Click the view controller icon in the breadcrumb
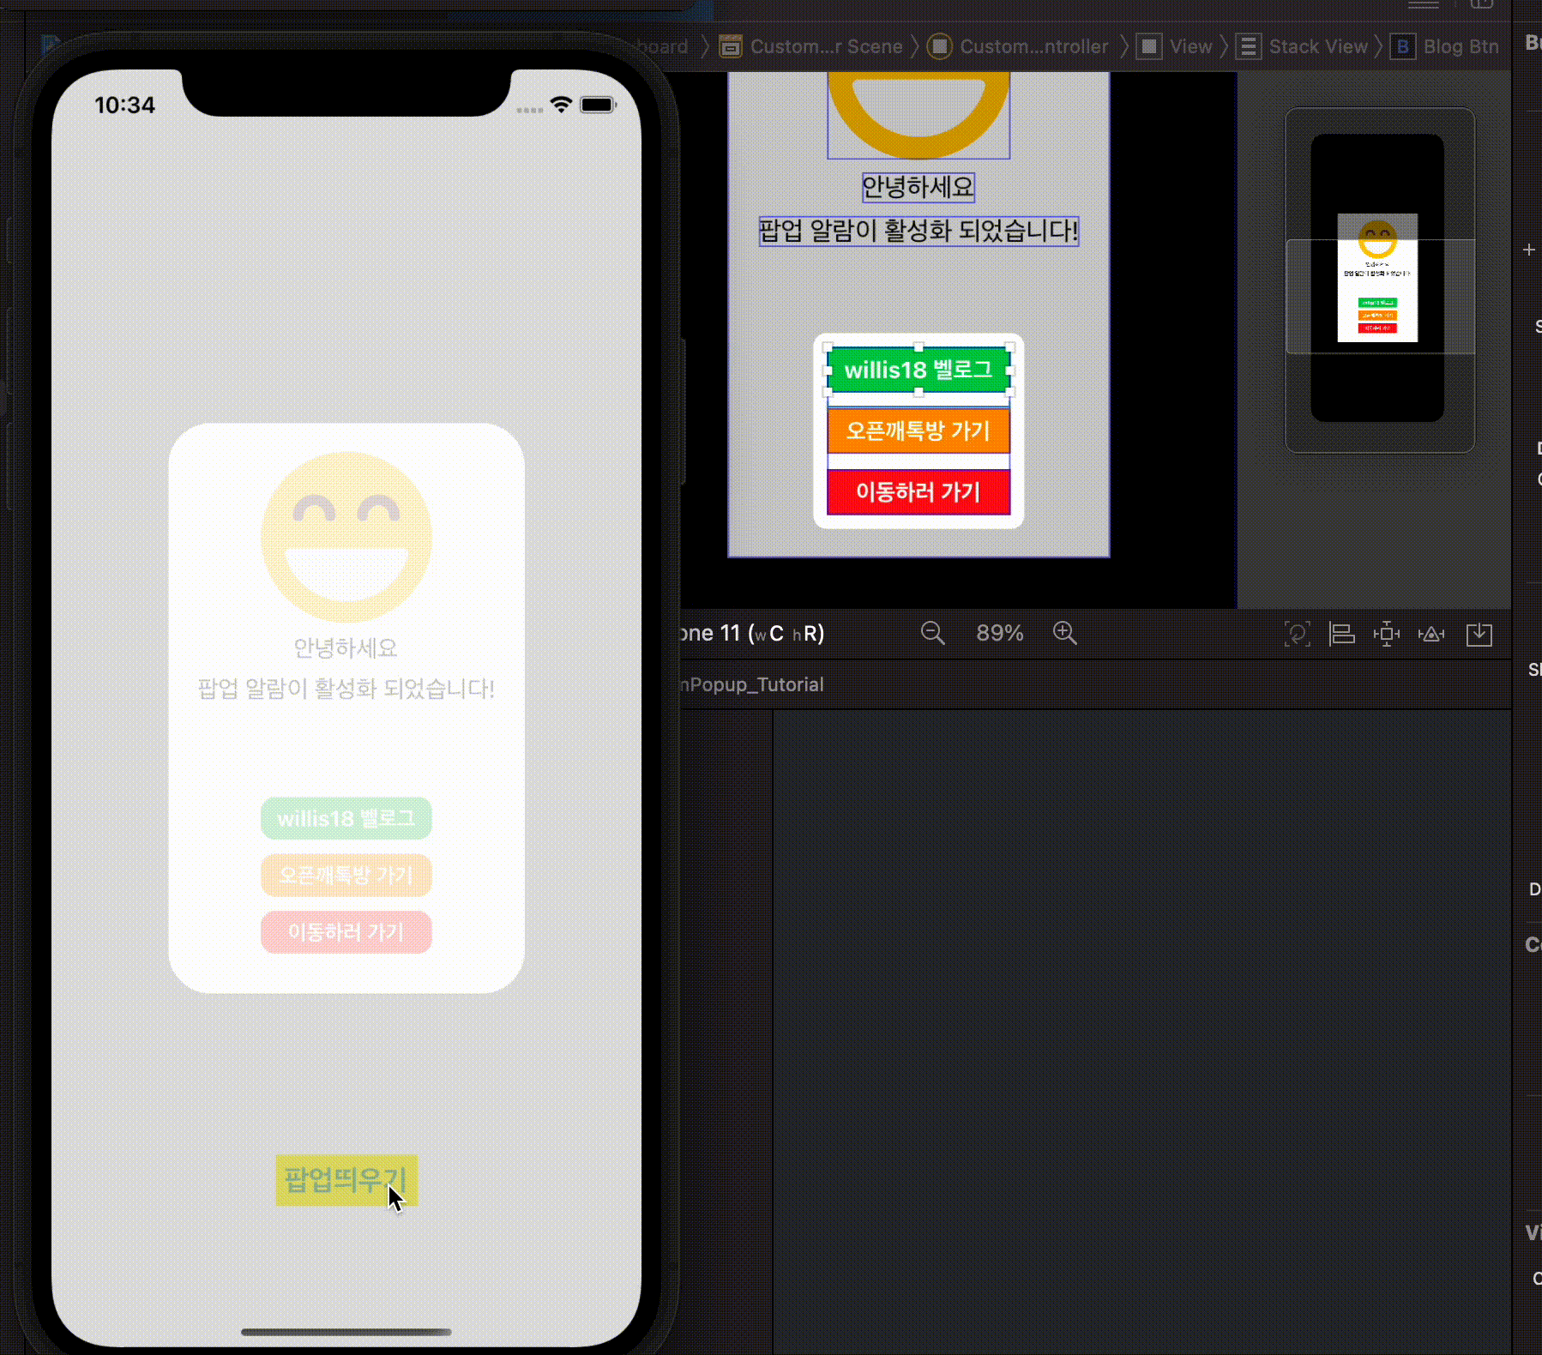Viewport: 1542px width, 1355px height. [939, 46]
